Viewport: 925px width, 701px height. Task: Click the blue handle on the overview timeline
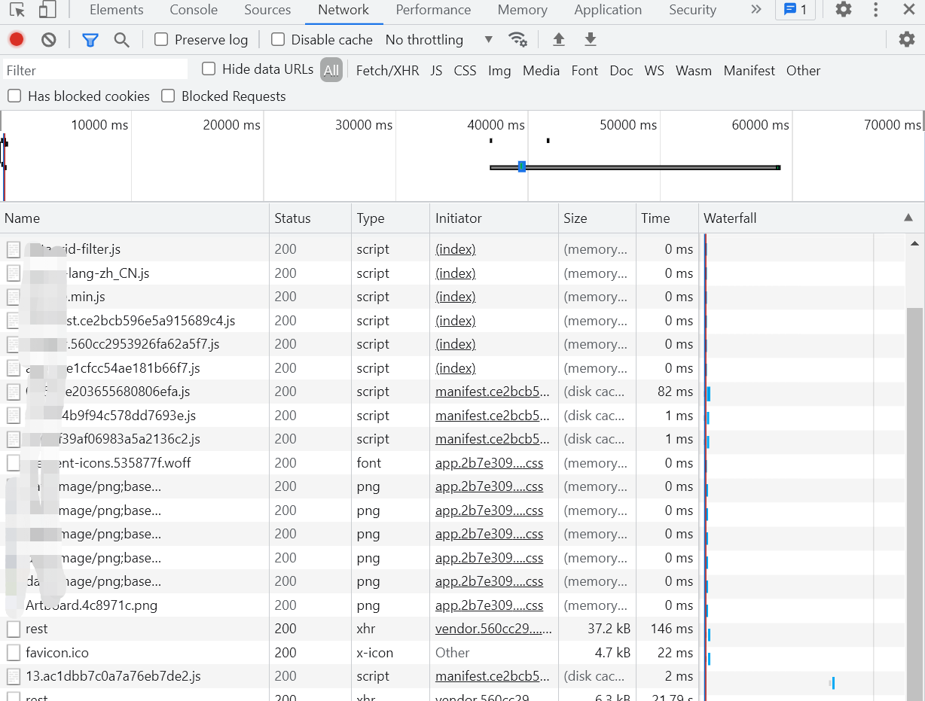coord(521,166)
